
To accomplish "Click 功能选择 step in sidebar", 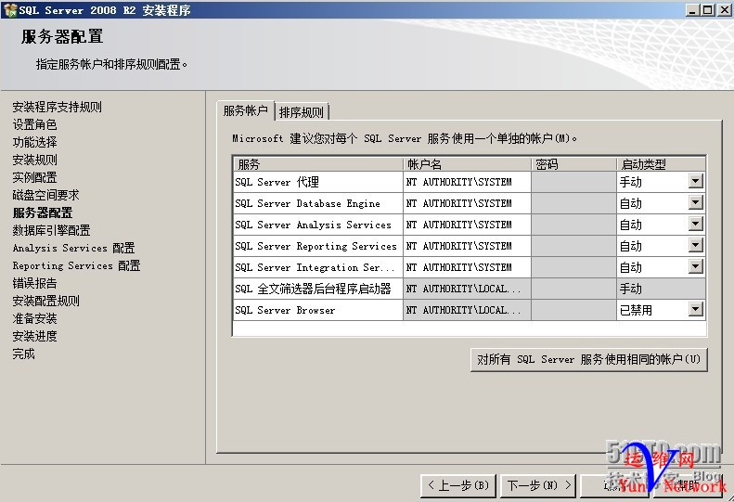I will [34, 142].
